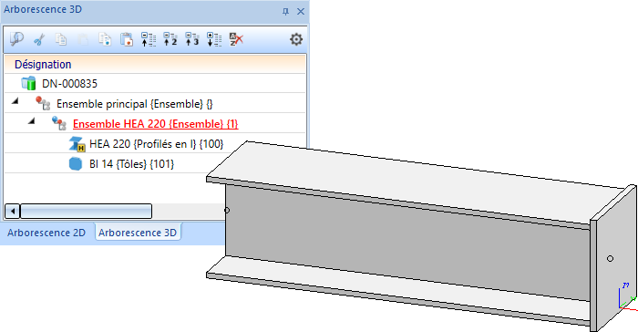Viewport: 638px width, 332px height.
Task: Switch to Arborescence 2D tab
Action: pos(46,233)
